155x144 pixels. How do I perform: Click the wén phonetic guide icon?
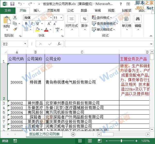tap(57, 29)
